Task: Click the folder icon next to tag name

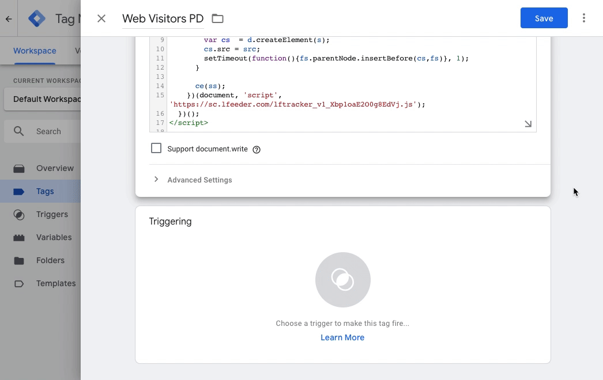Action: tap(218, 18)
